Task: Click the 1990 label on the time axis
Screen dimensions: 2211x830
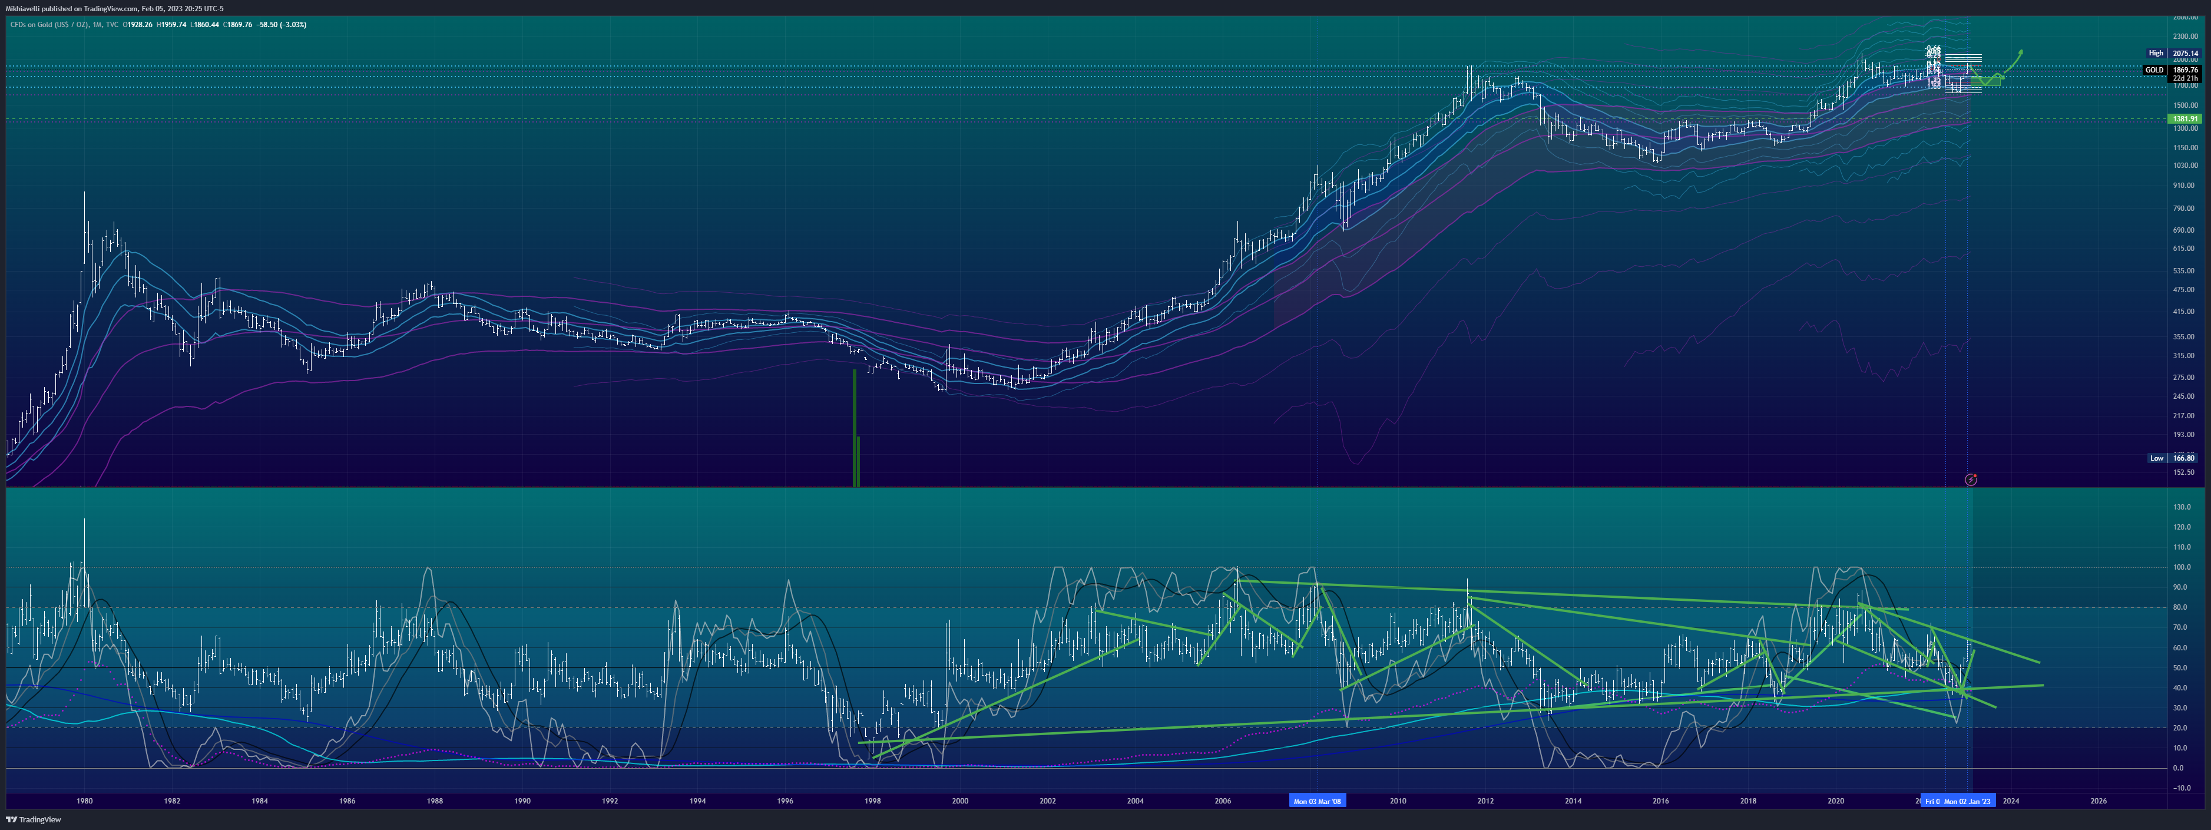Action: click(x=522, y=801)
